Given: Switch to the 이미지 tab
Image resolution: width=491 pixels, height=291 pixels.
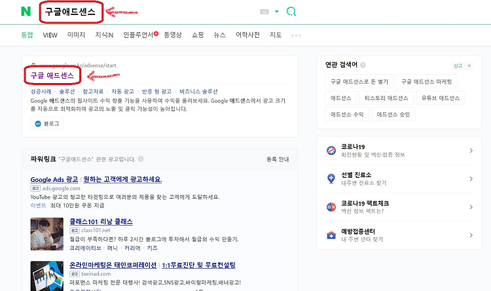Looking at the screenshot, I should [76, 35].
